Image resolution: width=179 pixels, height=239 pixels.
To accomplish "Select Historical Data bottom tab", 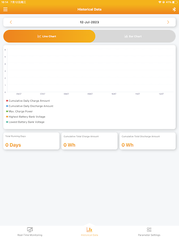I will point(89,232).
